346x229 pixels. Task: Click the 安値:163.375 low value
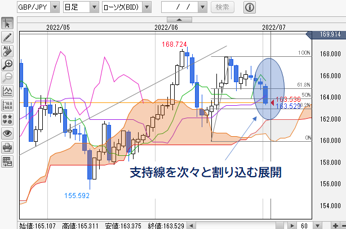click(x=123, y=226)
